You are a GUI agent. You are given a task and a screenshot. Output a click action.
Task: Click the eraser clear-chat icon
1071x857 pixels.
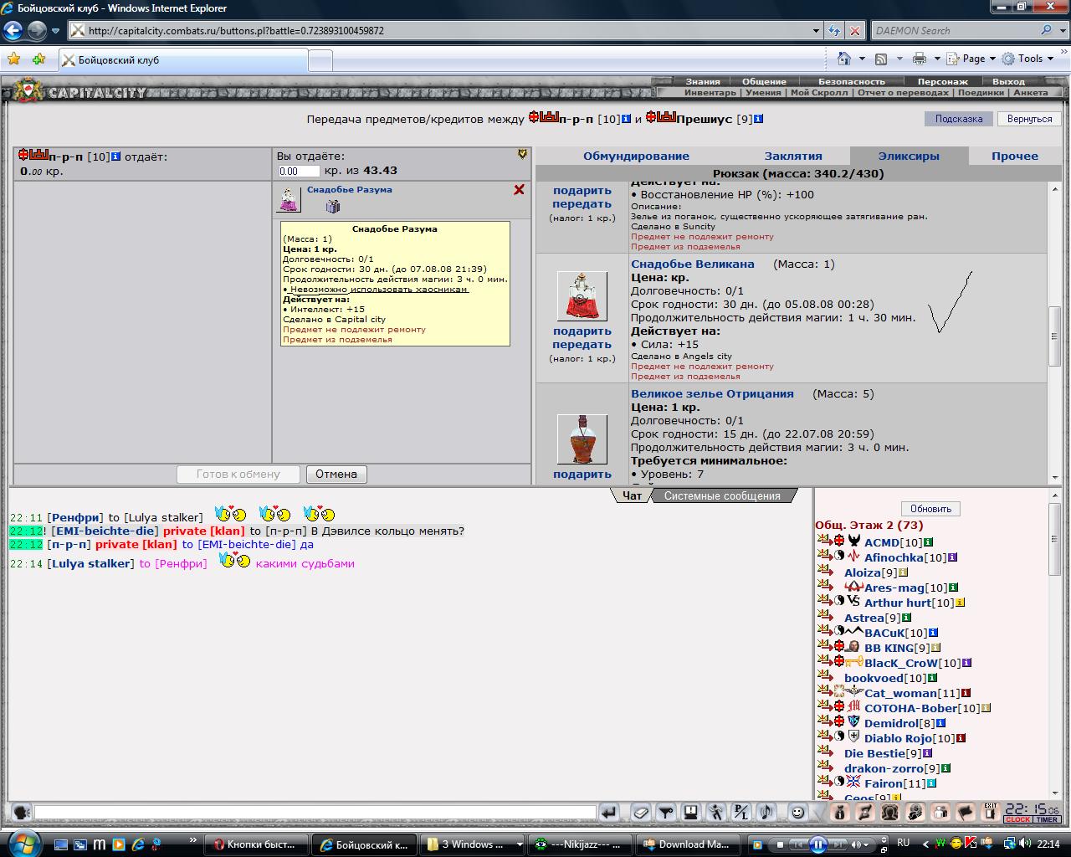pos(640,812)
